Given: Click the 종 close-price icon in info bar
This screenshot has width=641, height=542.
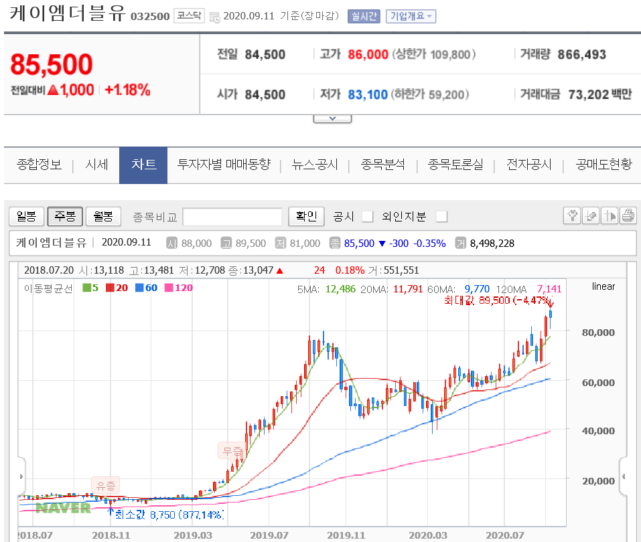Looking at the screenshot, I should [x=335, y=244].
